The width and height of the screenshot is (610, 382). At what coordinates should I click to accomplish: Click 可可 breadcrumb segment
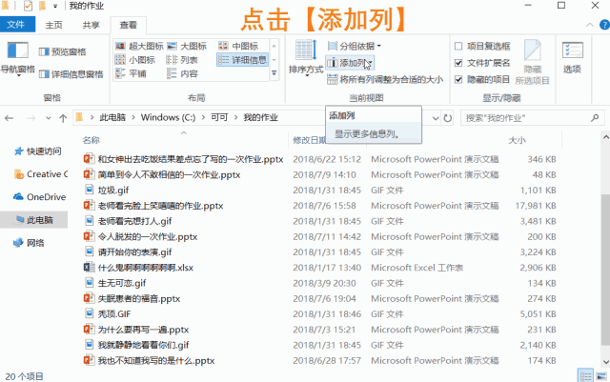click(x=219, y=117)
